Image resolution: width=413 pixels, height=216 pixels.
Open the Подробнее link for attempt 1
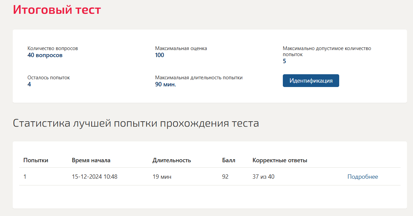(363, 177)
